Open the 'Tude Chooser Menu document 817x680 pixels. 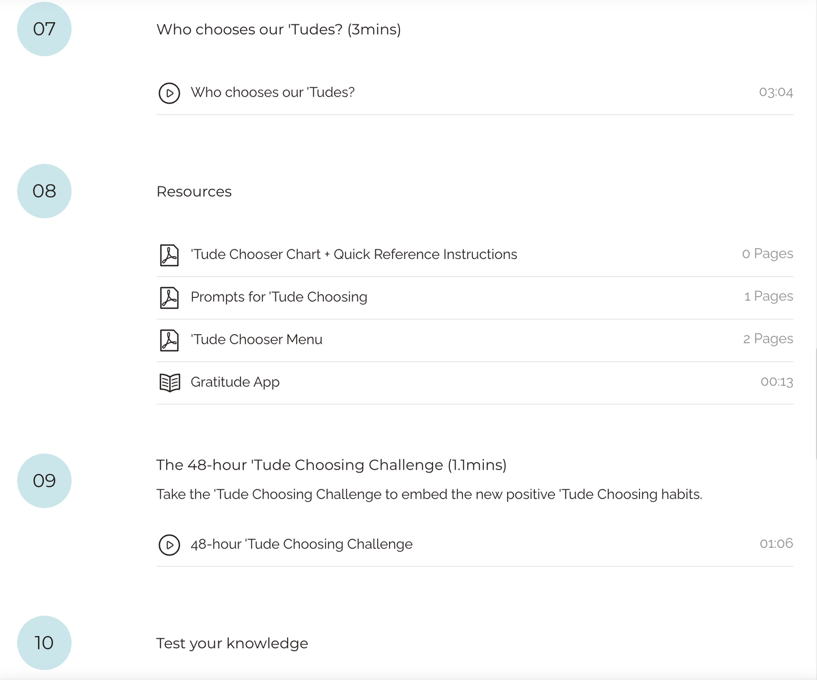(x=256, y=339)
